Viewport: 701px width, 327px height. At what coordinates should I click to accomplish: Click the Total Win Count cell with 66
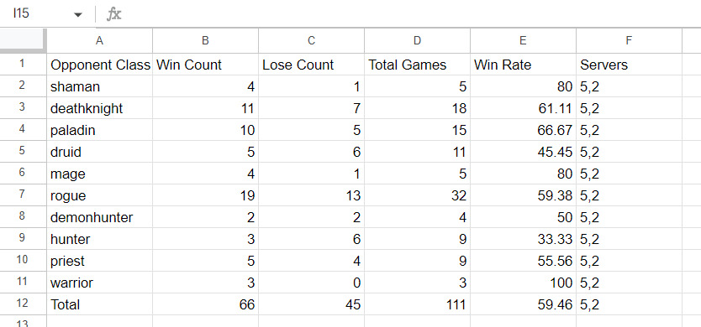pyautogui.click(x=206, y=304)
